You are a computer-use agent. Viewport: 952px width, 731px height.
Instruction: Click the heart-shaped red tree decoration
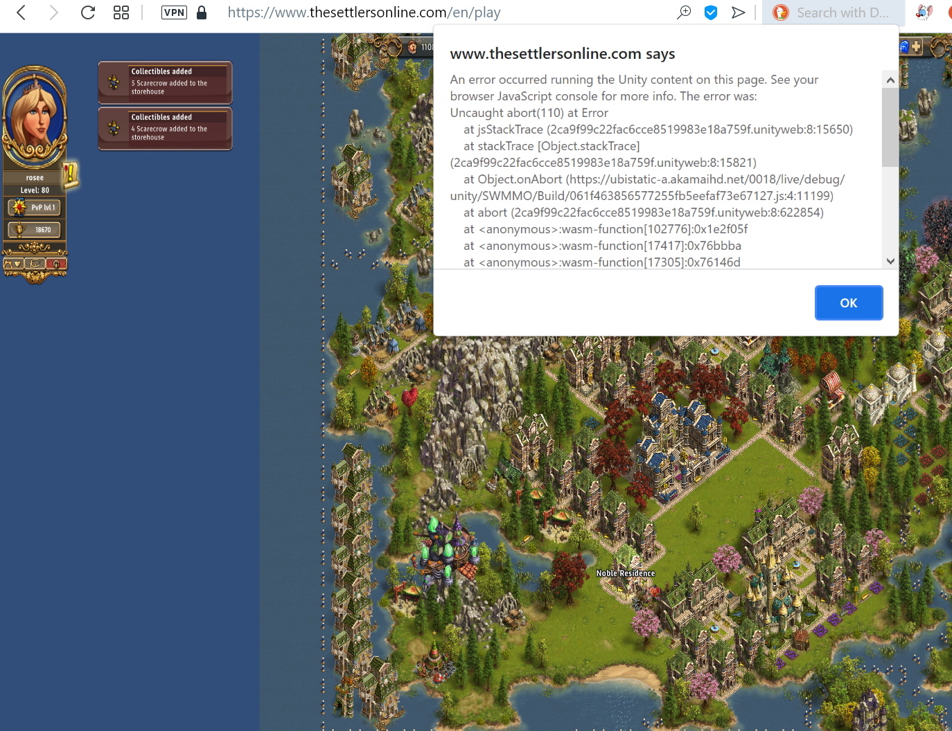[x=409, y=398]
